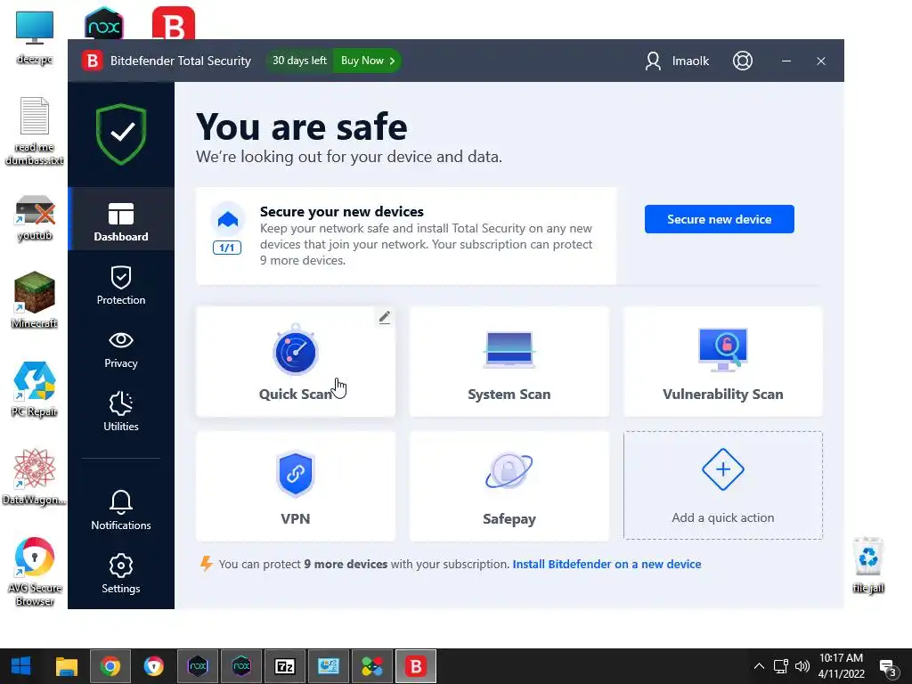
Task: Open the volume control in tray
Action: (802, 666)
